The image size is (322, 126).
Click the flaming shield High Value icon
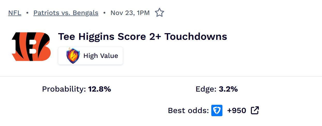tap(73, 56)
